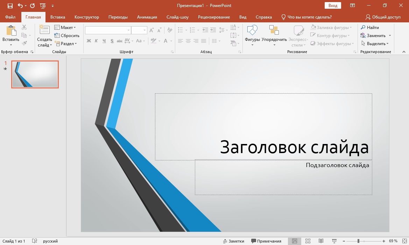Viewport: 409px width, 245px height.
Task: Click the Undo arrow icon
Action: 20,6
